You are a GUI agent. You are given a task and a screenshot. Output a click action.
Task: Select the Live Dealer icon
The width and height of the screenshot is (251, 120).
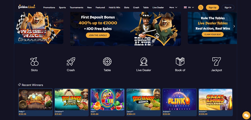pos(144,62)
